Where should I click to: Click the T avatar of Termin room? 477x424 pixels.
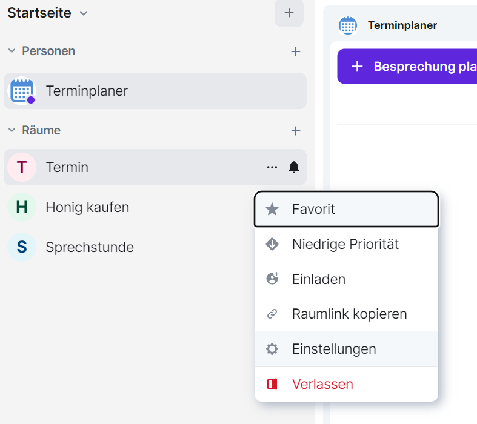[22, 167]
